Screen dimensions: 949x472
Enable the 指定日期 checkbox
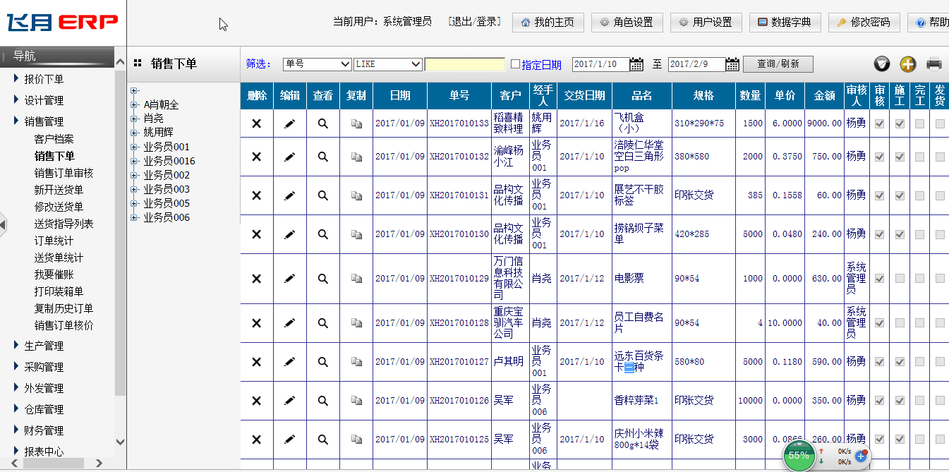[x=515, y=64]
